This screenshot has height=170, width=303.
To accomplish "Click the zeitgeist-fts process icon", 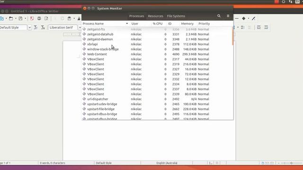I will tap(84, 29).
